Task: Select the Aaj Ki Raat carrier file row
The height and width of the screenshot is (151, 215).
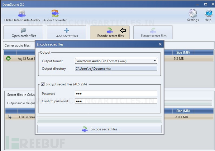Action: coord(109,59)
